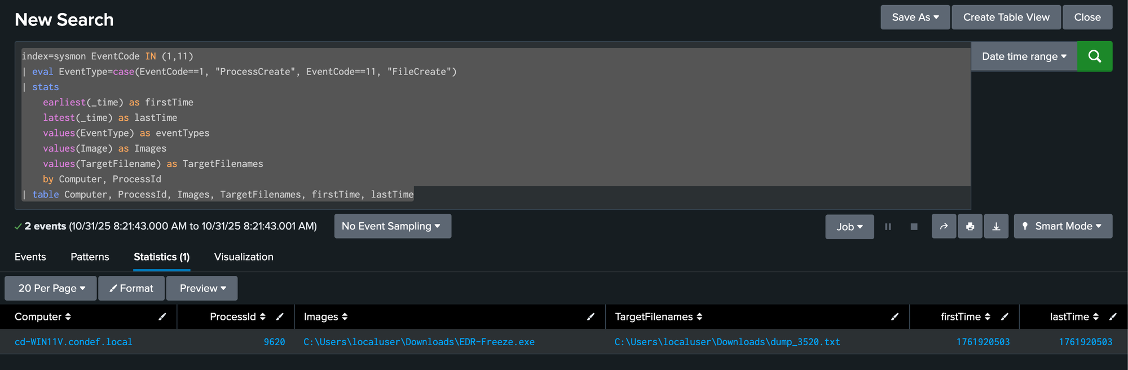
Task: Open the Visualization tab
Action: tap(244, 257)
